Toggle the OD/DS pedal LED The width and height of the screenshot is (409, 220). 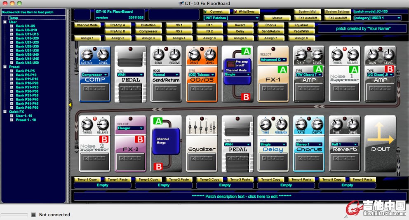click(x=202, y=49)
